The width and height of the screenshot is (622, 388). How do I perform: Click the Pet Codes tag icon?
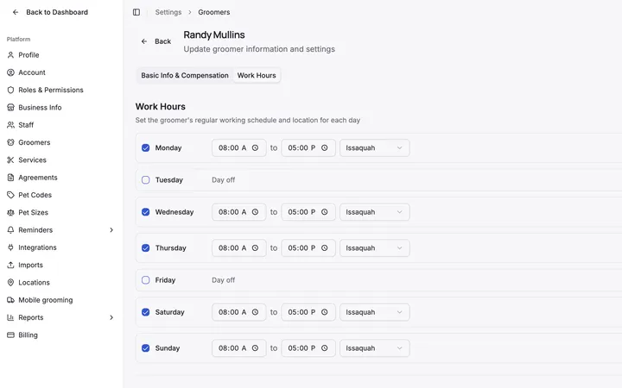coord(10,195)
